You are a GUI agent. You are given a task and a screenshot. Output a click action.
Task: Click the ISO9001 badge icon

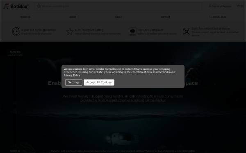coord(132,31)
